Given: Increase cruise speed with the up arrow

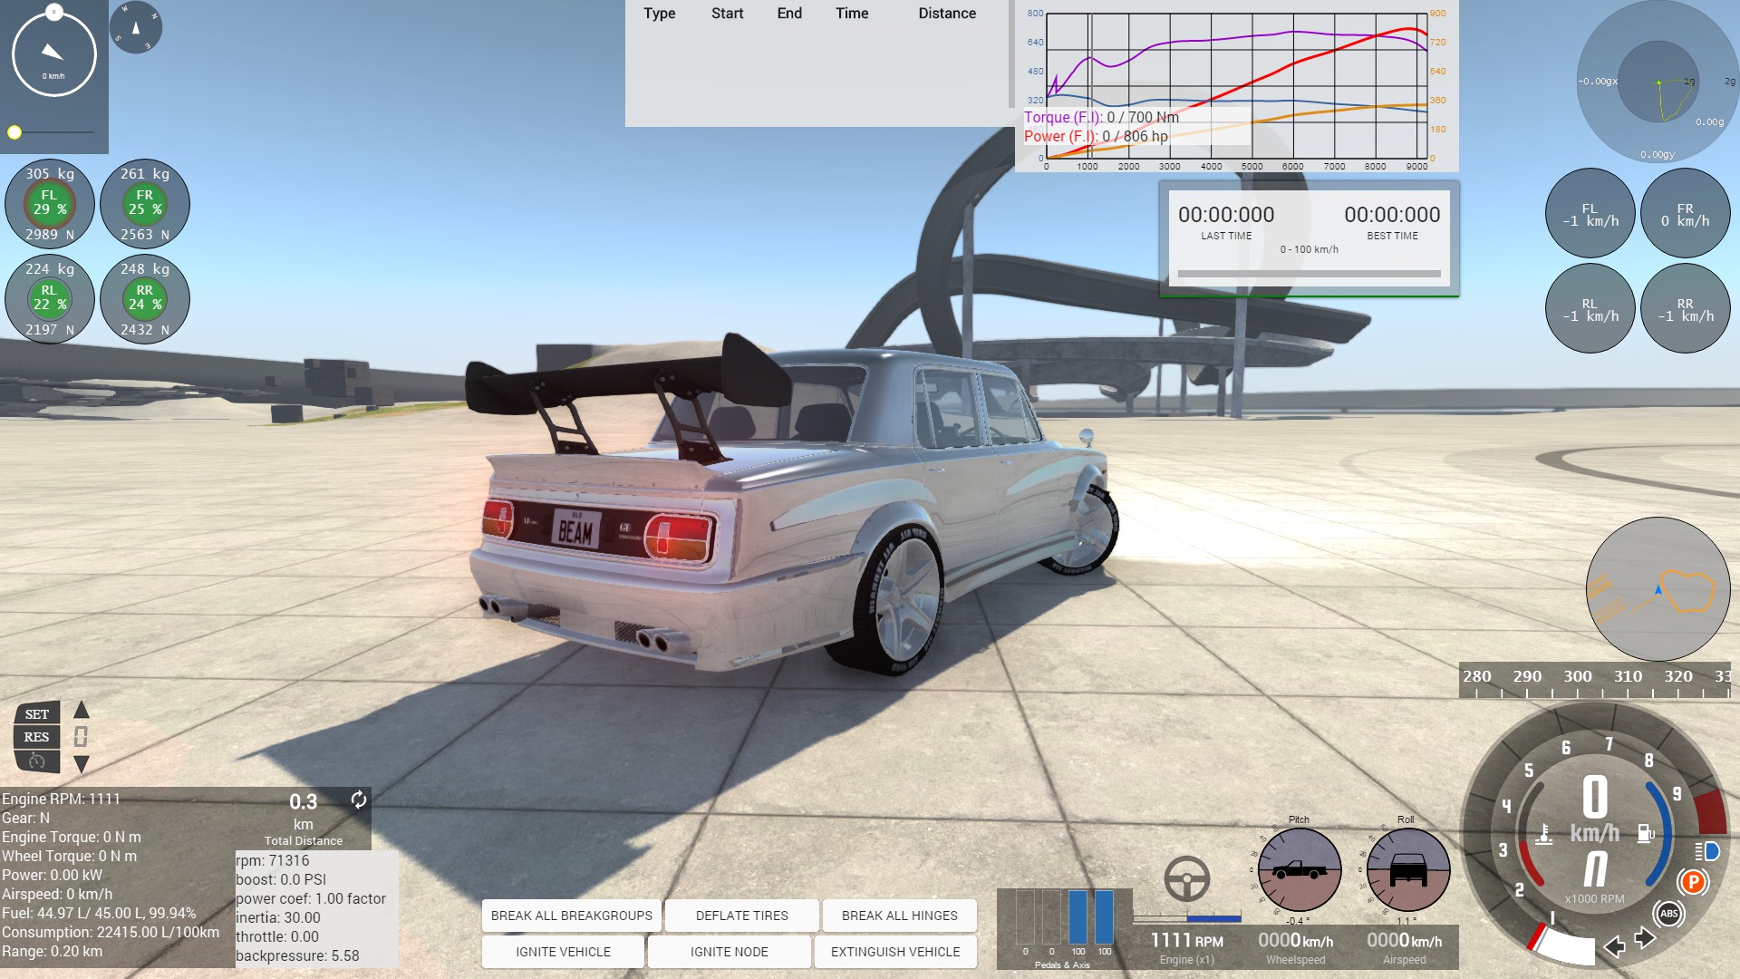Looking at the screenshot, I should click(81, 709).
